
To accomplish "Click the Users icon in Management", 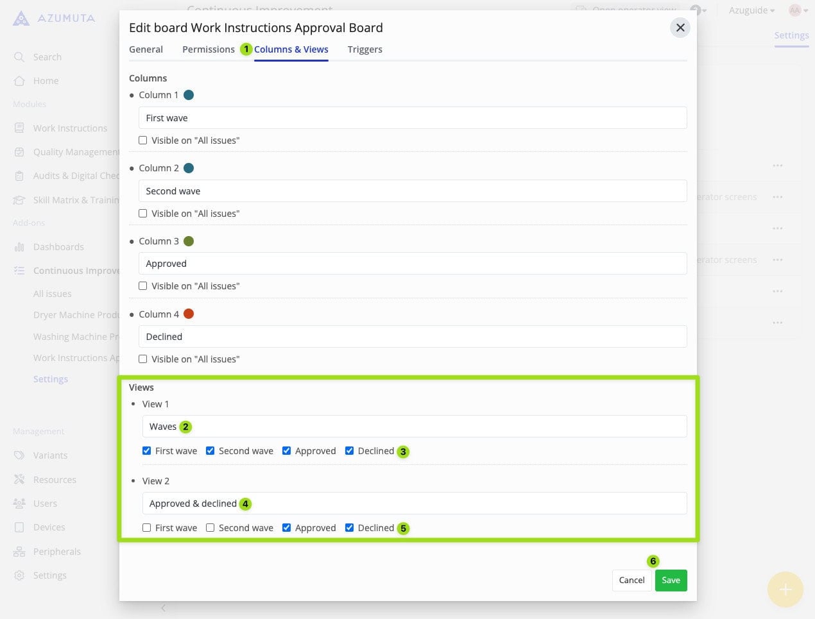I will pos(19,504).
